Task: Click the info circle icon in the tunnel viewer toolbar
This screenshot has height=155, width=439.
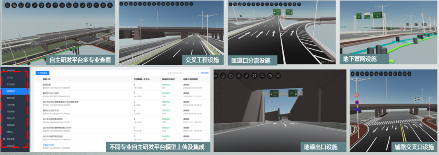Action: coord(231,76)
